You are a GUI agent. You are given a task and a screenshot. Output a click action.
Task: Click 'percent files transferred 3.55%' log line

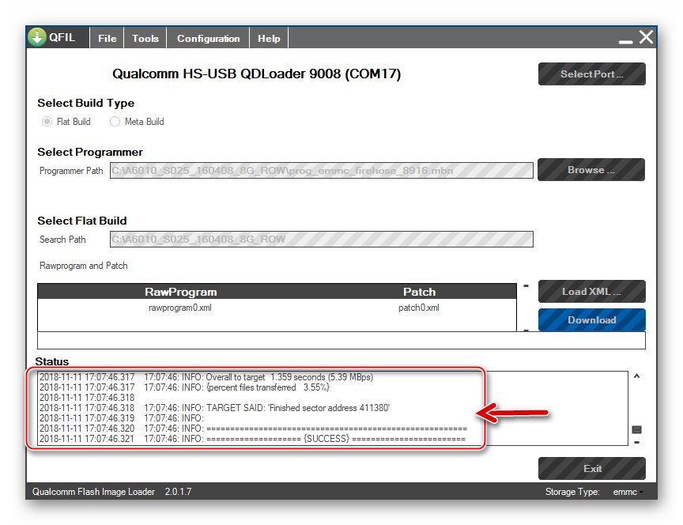(184, 387)
